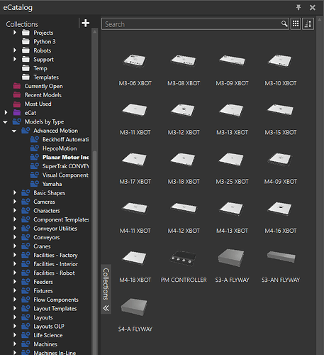
Task: Open the SuperTrak CONVEY collection
Action: [60, 166]
